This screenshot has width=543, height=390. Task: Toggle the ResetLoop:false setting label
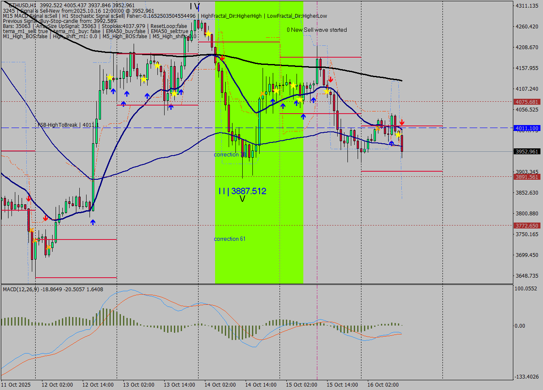(168, 27)
